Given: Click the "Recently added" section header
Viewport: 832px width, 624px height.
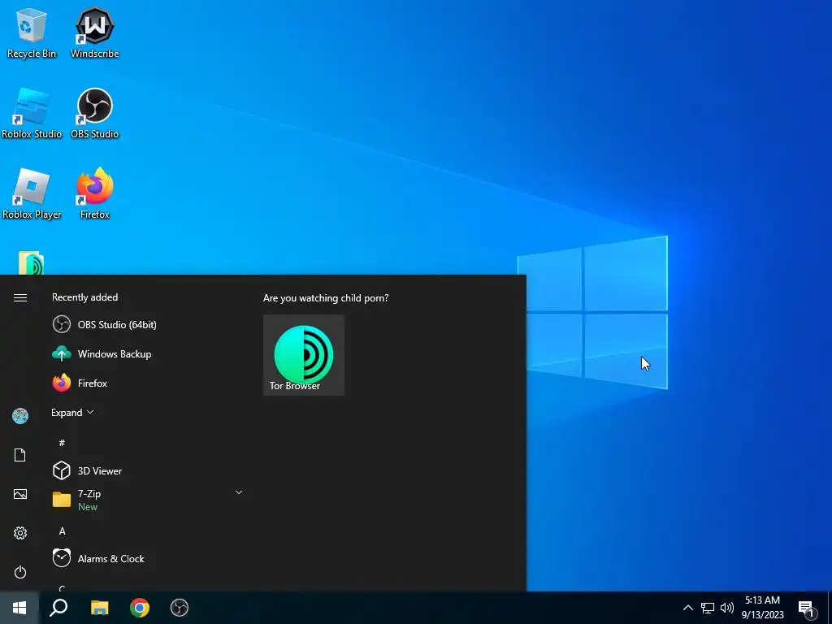Looking at the screenshot, I should click(x=84, y=297).
